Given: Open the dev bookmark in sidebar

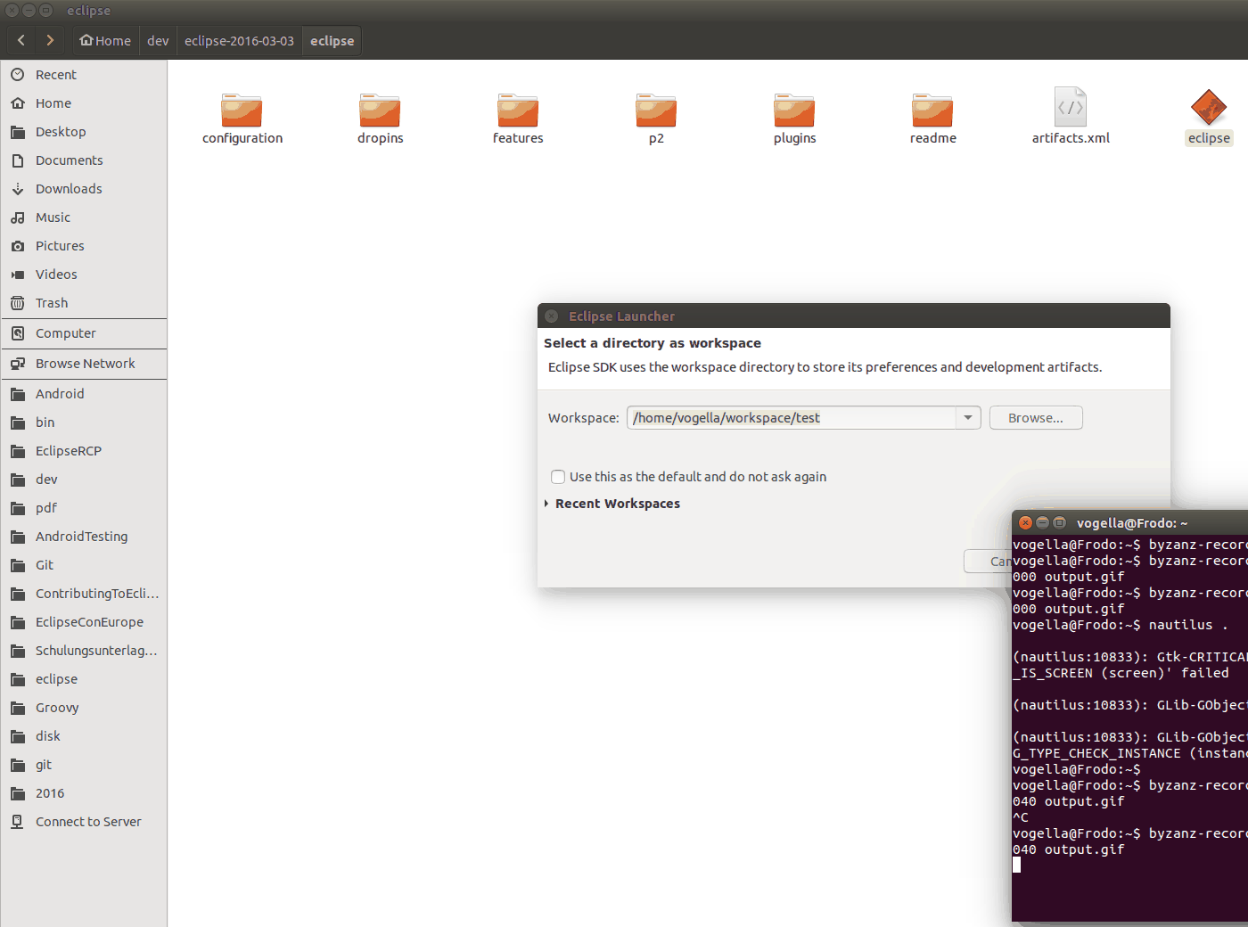Looking at the screenshot, I should [84, 480].
